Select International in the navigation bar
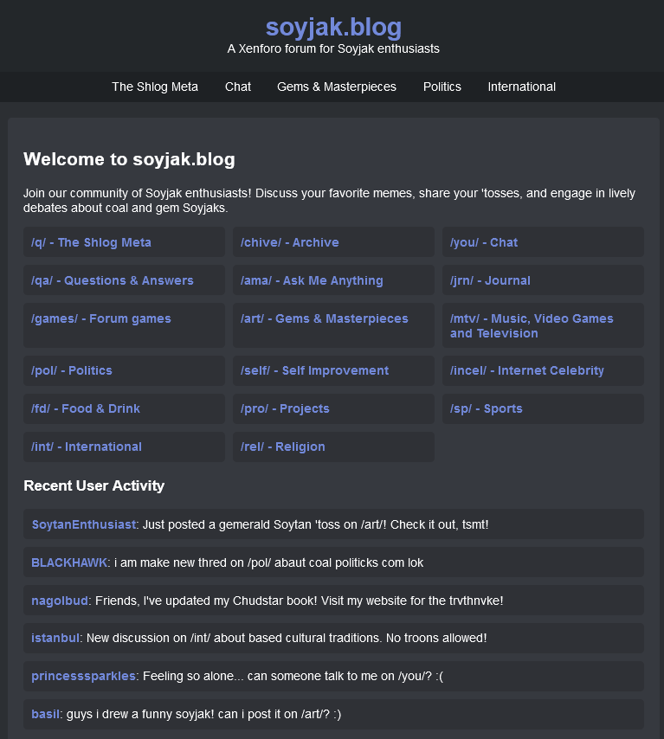 coord(521,87)
